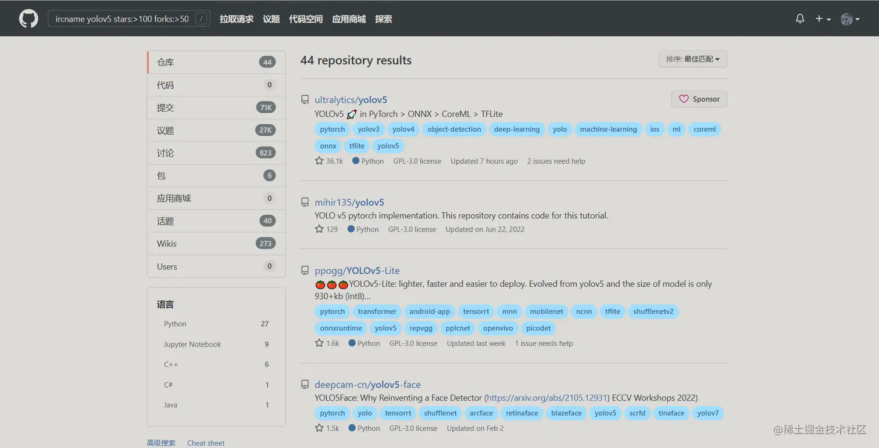Open 应用商城 in top navigation
879x448 pixels.
click(x=349, y=19)
